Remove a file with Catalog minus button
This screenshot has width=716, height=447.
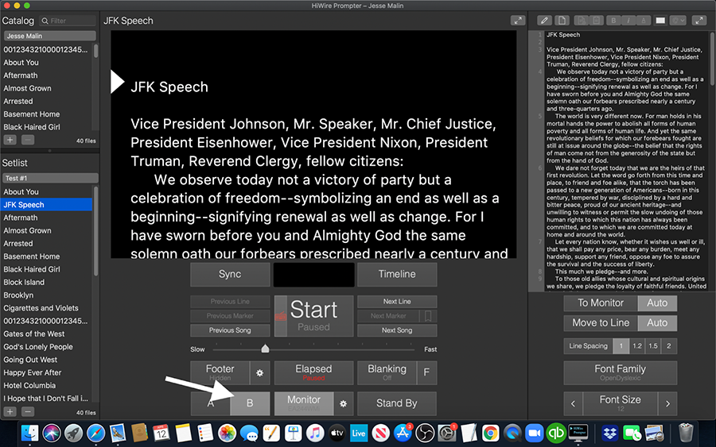(28, 140)
